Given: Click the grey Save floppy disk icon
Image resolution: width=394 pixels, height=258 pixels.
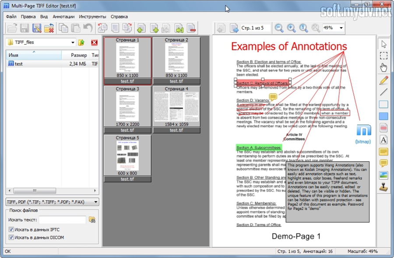Looking at the screenshot, I should click(x=25, y=28).
